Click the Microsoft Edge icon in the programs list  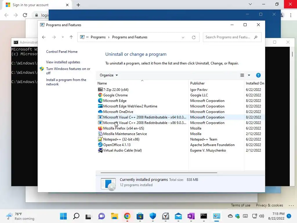tap(100, 100)
